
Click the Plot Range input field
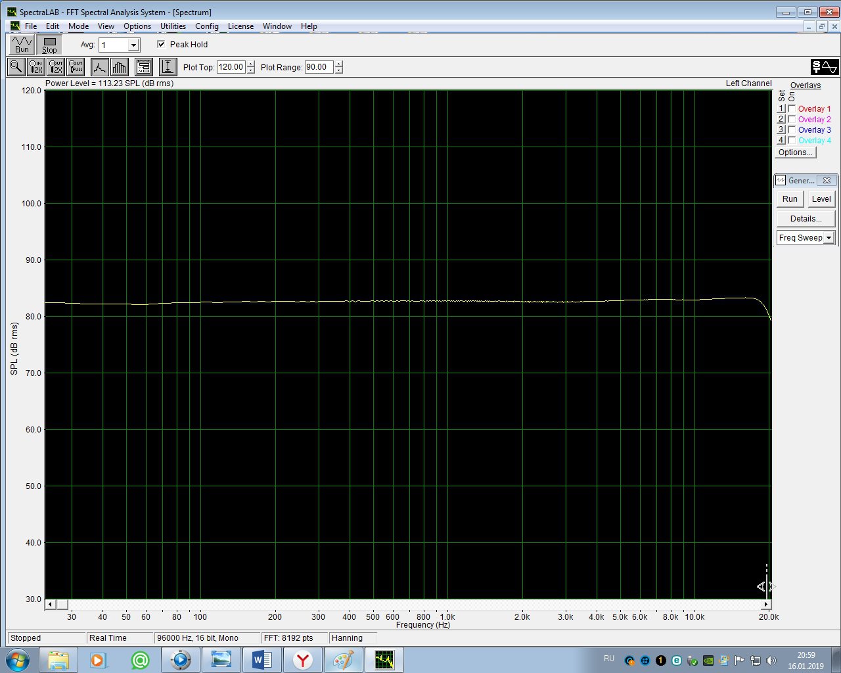coord(319,67)
